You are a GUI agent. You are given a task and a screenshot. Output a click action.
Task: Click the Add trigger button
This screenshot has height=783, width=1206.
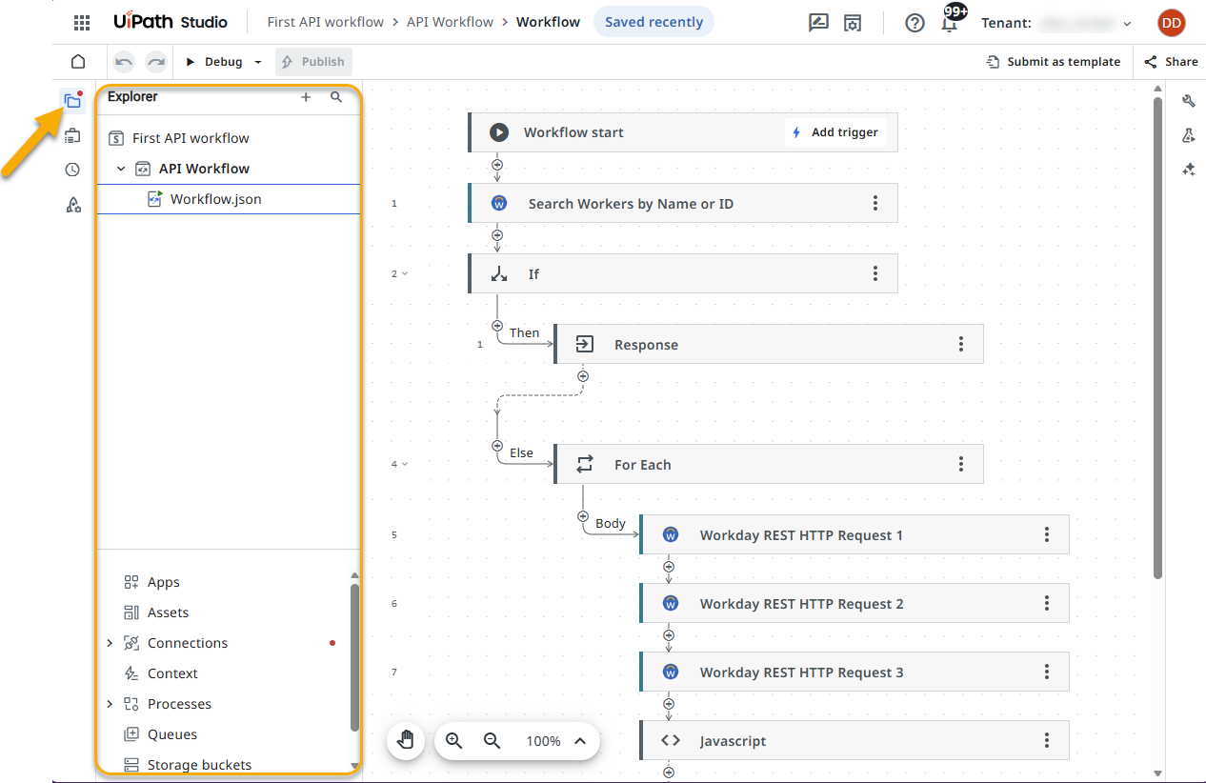[x=834, y=132]
